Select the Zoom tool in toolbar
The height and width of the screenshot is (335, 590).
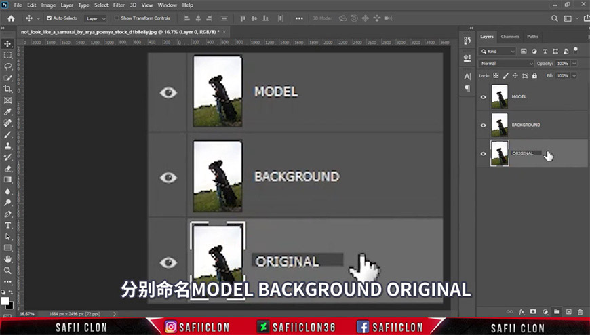tap(7, 271)
